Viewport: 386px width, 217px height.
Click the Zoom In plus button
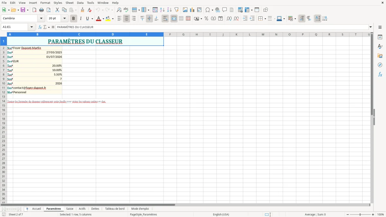[x=373, y=214]
